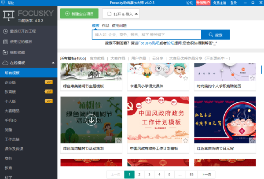This screenshot has height=179, width=264.
Task: Open 最近打开的工程 in sidebar
Action: click(x=29, y=31)
